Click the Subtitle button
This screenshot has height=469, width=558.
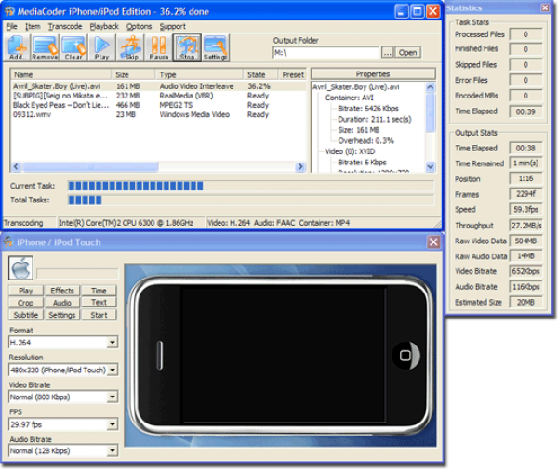click(26, 315)
